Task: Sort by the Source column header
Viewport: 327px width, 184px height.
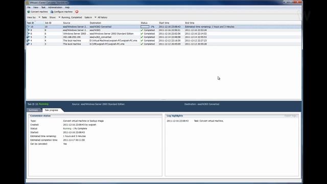Action: [76, 23]
